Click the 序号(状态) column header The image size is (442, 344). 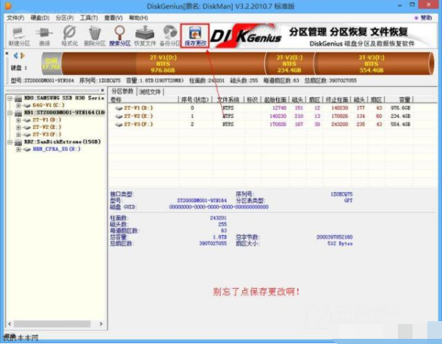tap(195, 99)
